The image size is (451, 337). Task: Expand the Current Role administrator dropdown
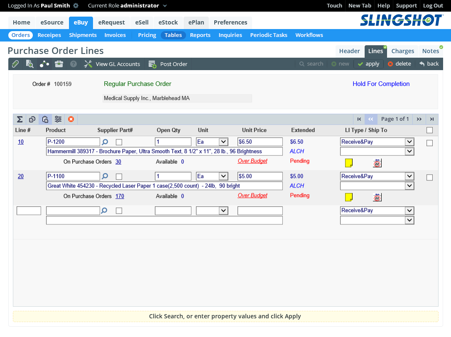tap(165, 6)
